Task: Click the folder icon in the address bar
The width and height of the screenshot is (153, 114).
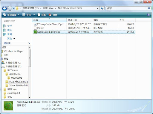Action: coord(17,8)
